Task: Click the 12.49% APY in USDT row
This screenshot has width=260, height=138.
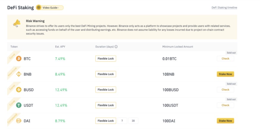Action: 61,106
